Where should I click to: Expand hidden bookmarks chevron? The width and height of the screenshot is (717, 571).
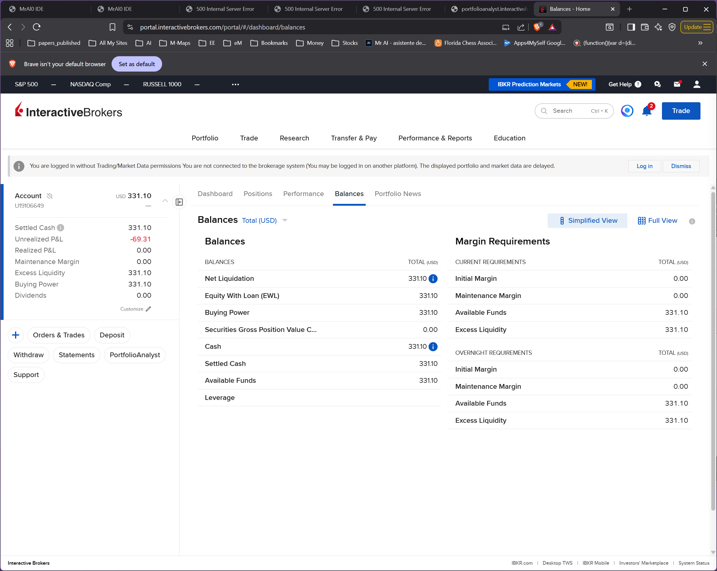point(700,43)
